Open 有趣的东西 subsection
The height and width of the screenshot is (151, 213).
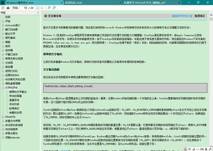[15, 113]
